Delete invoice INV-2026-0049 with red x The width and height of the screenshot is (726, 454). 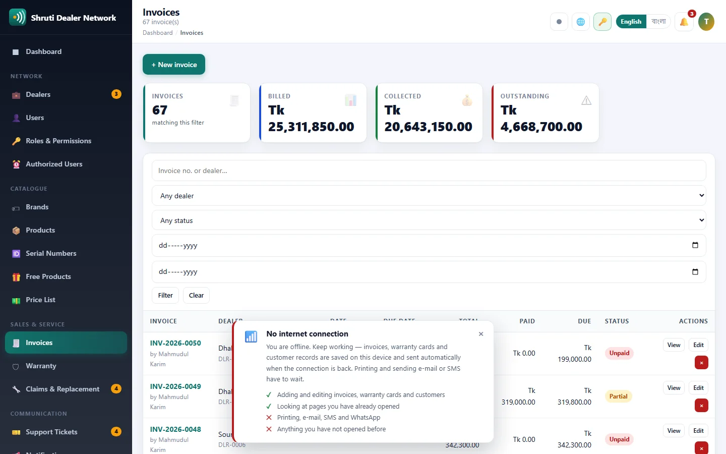[701, 406]
